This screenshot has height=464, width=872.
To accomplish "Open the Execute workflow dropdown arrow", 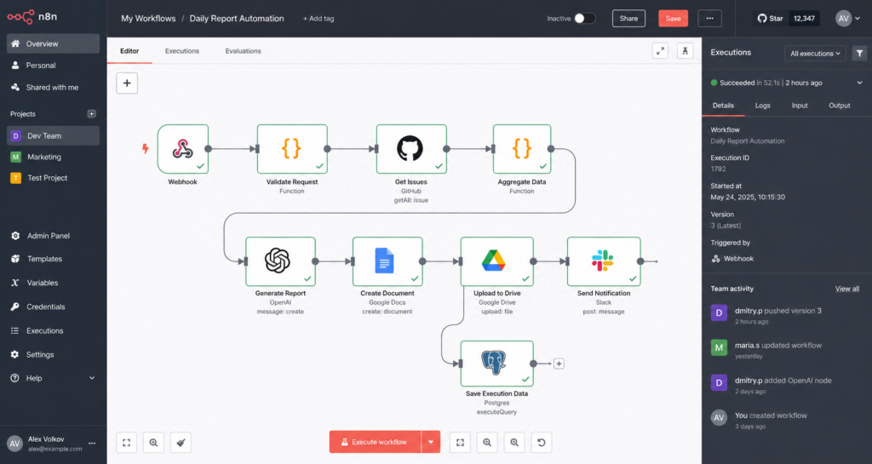I will [x=431, y=443].
